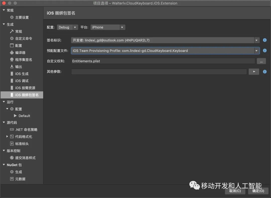Click the 其他参数 input field
Viewport: 271px width, 198px height.
coord(159,72)
